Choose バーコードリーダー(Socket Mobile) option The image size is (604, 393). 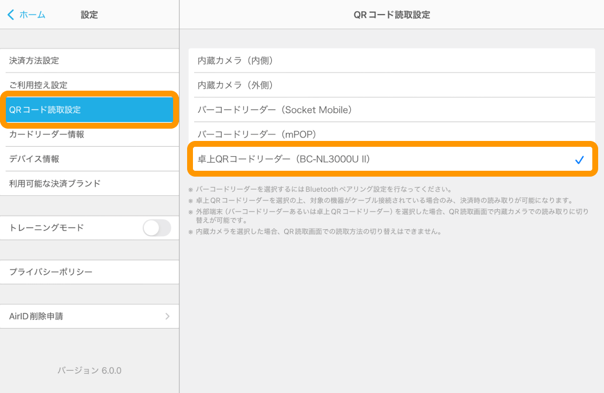tap(275, 110)
